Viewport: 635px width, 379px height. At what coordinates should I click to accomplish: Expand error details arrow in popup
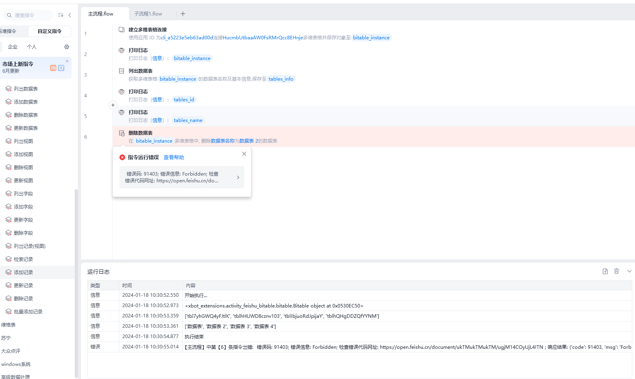pyautogui.click(x=238, y=178)
